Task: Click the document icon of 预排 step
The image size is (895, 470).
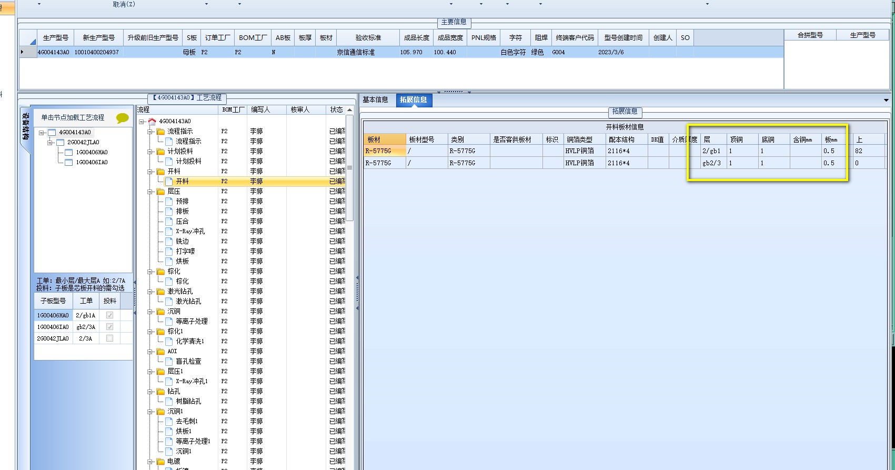Action: pos(169,201)
